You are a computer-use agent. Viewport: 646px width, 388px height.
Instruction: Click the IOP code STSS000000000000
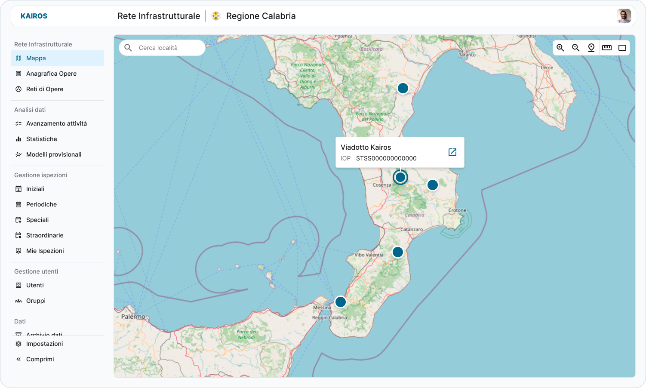pyautogui.click(x=386, y=158)
